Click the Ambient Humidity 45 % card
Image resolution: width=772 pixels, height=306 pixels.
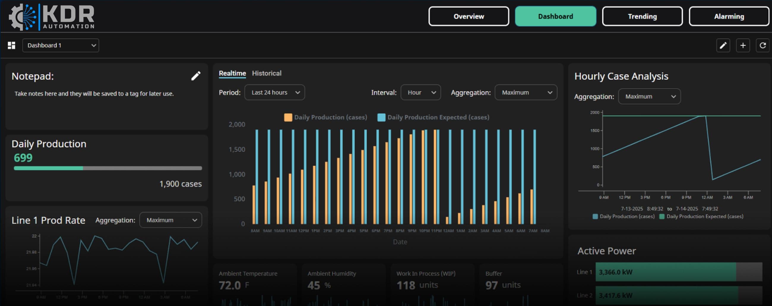click(344, 284)
